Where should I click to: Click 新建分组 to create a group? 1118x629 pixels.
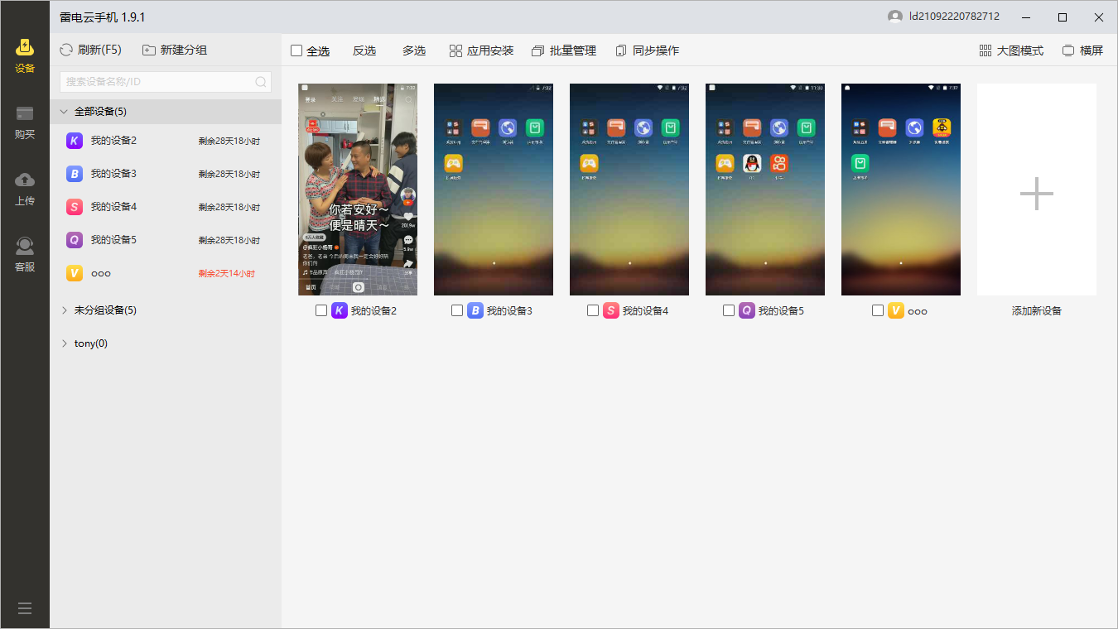tap(175, 50)
